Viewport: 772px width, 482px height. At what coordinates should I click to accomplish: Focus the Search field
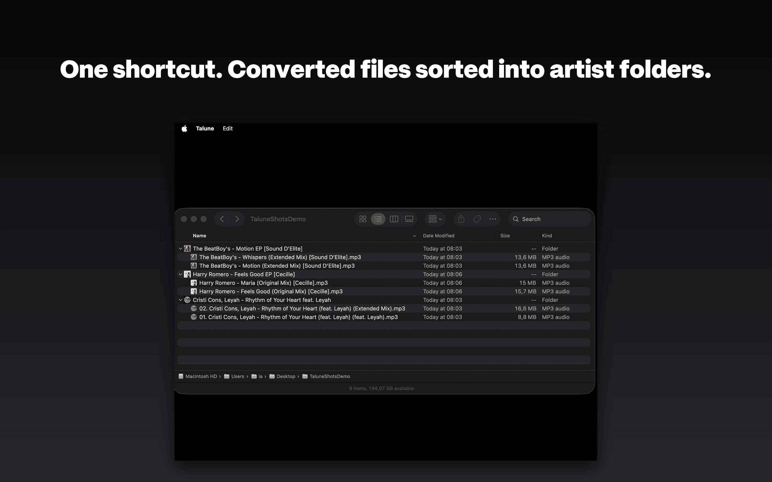point(550,219)
